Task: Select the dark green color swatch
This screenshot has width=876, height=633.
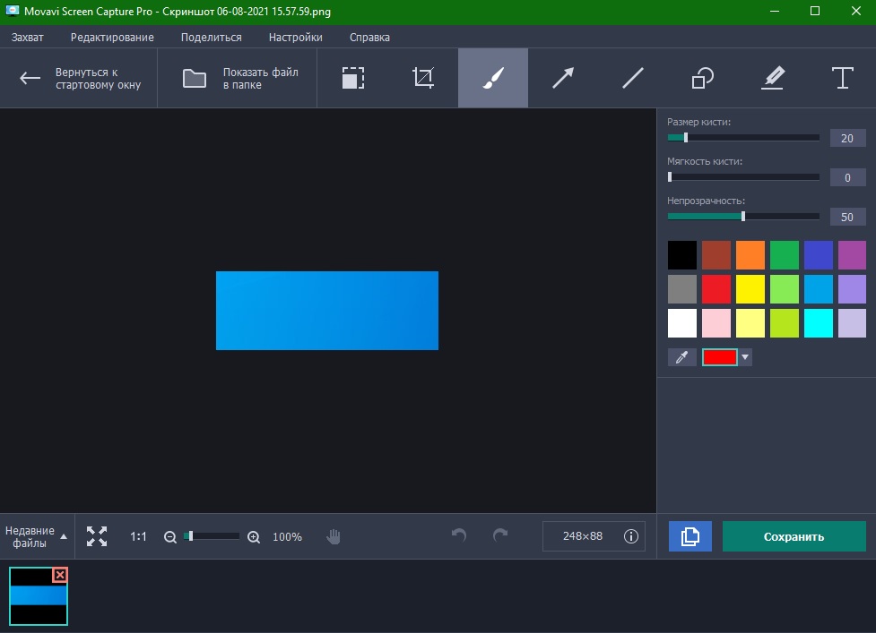Action: 785,255
